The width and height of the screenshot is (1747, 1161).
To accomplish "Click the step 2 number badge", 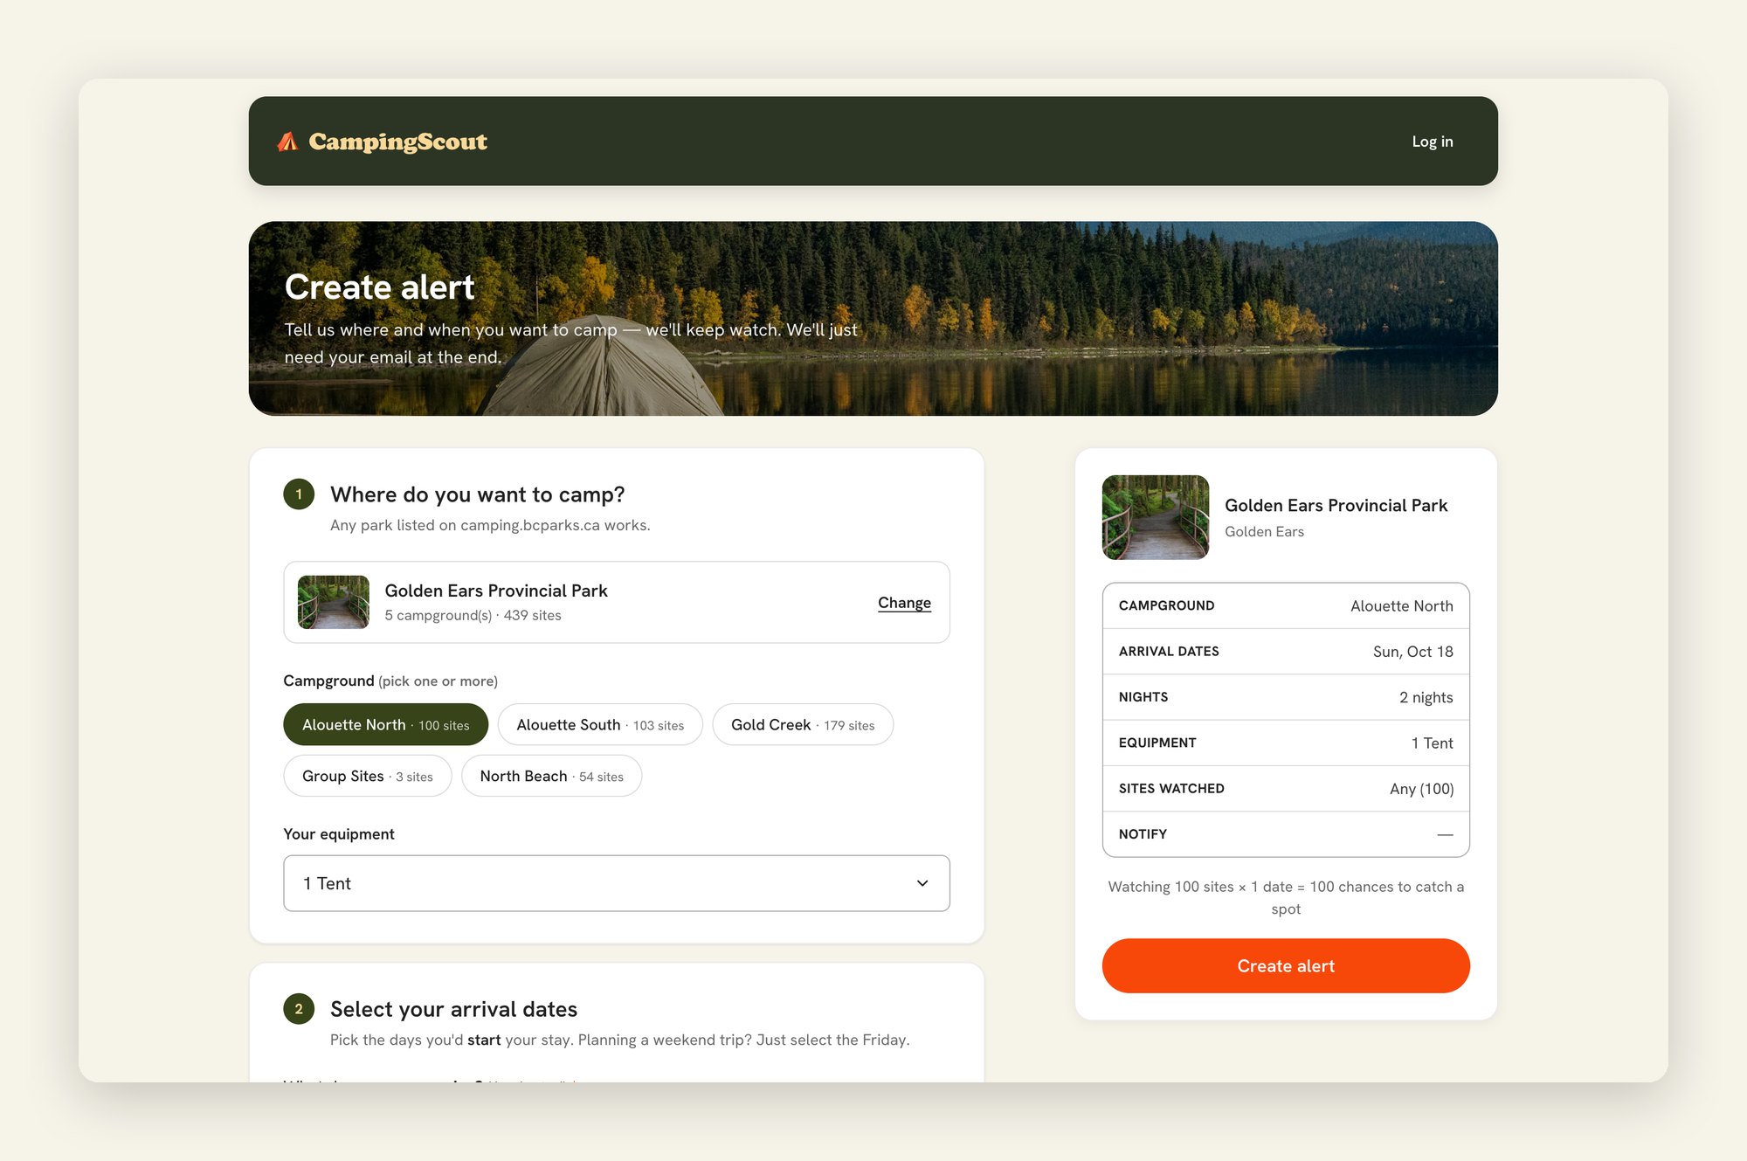I will [299, 1009].
